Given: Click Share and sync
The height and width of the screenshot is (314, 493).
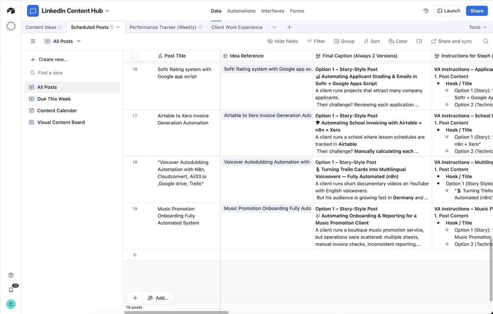Looking at the screenshot, I should [x=451, y=41].
